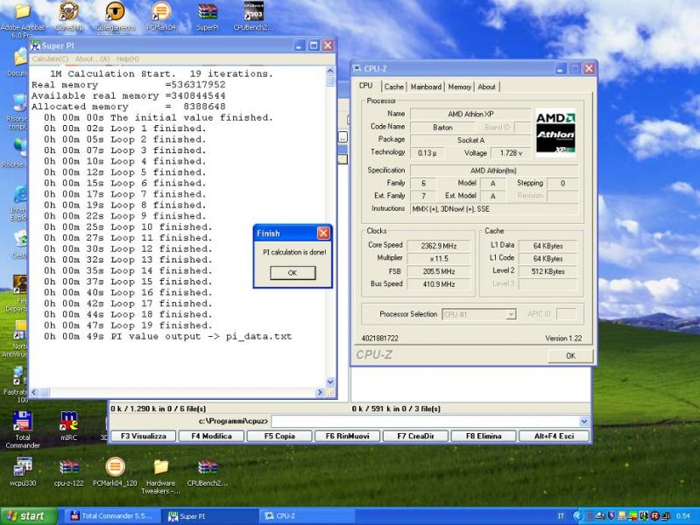Switch to Super PI taskbar button
700x525 pixels.
209,516
